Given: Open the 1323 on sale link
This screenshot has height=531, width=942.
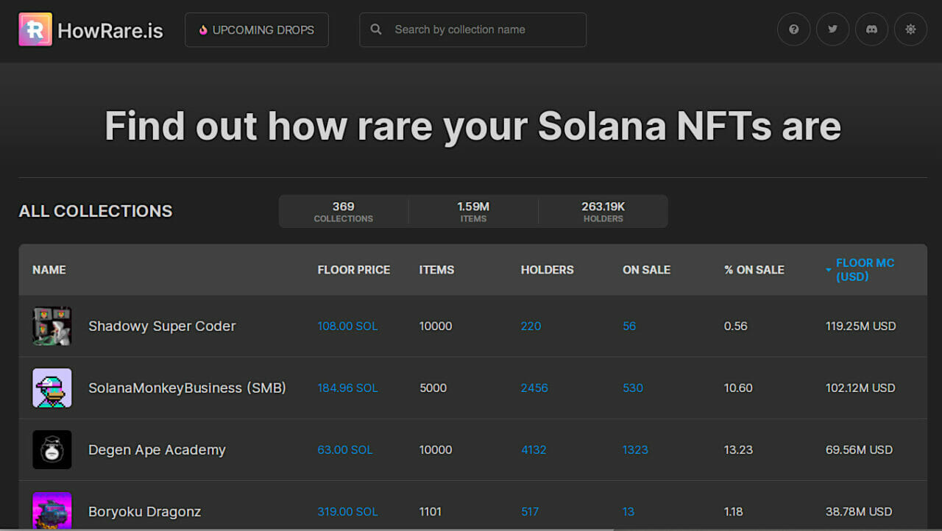Looking at the screenshot, I should coord(635,450).
